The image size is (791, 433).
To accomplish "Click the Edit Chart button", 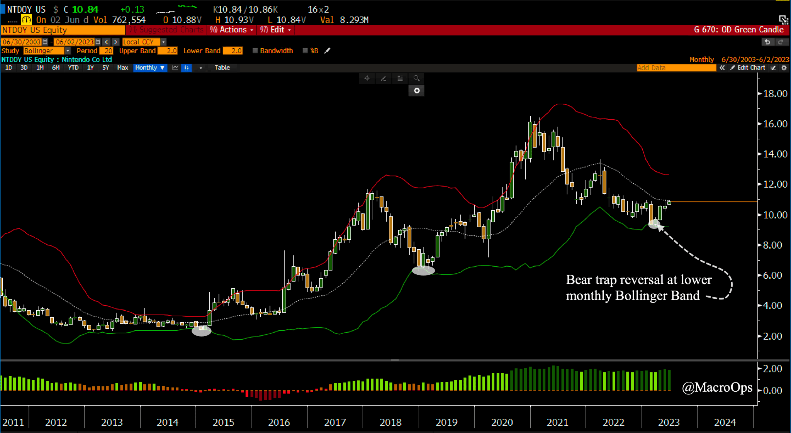I will tap(748, 68).
